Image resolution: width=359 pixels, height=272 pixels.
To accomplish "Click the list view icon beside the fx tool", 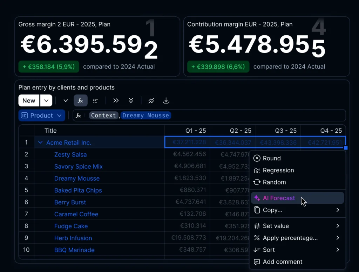I will (95, 100).
